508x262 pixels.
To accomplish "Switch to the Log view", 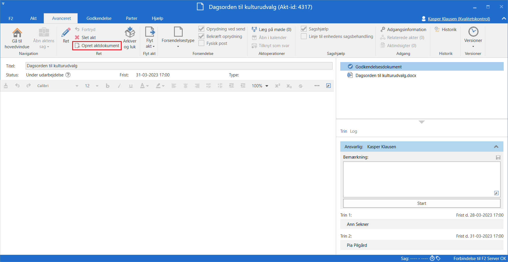I will (354, 131).
